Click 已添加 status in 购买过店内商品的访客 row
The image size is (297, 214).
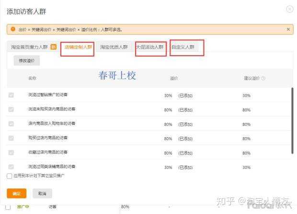185,139
